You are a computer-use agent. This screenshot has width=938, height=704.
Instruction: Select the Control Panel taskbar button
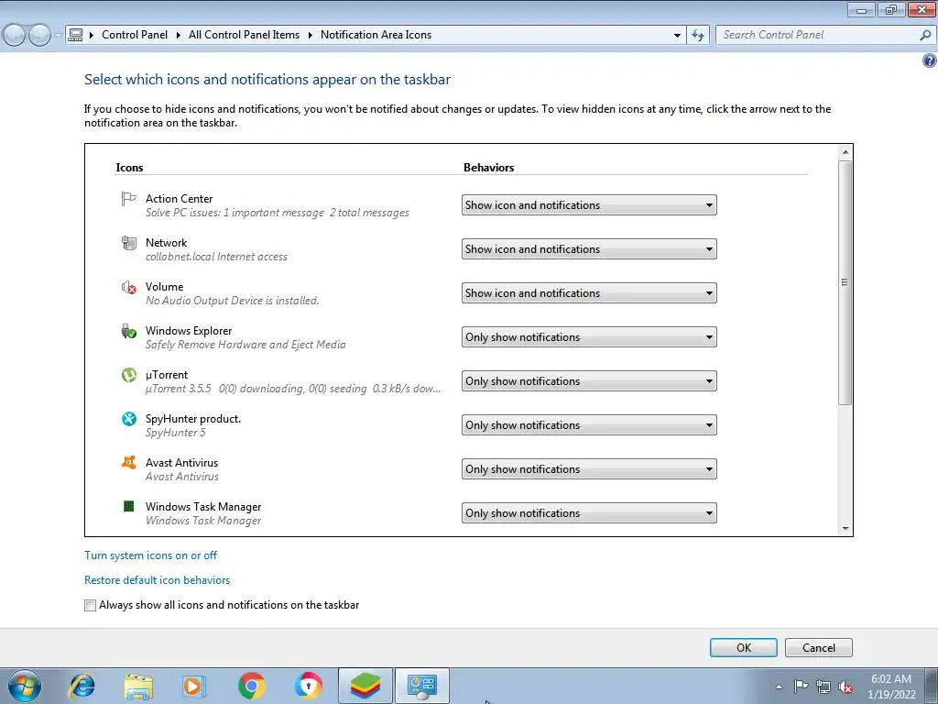[x=421, y=686]
